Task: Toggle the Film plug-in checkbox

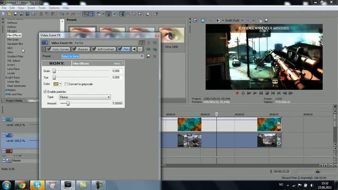Action: point(120,49)
